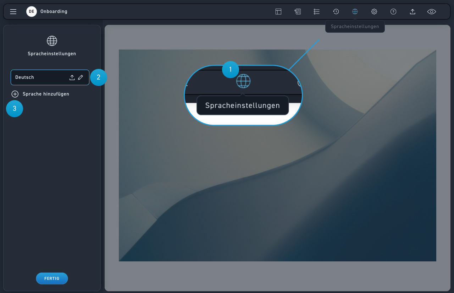The image size is (454, 293).
Task: Edit the Deutsch language with pencil icon
Action: click(81, 77)
